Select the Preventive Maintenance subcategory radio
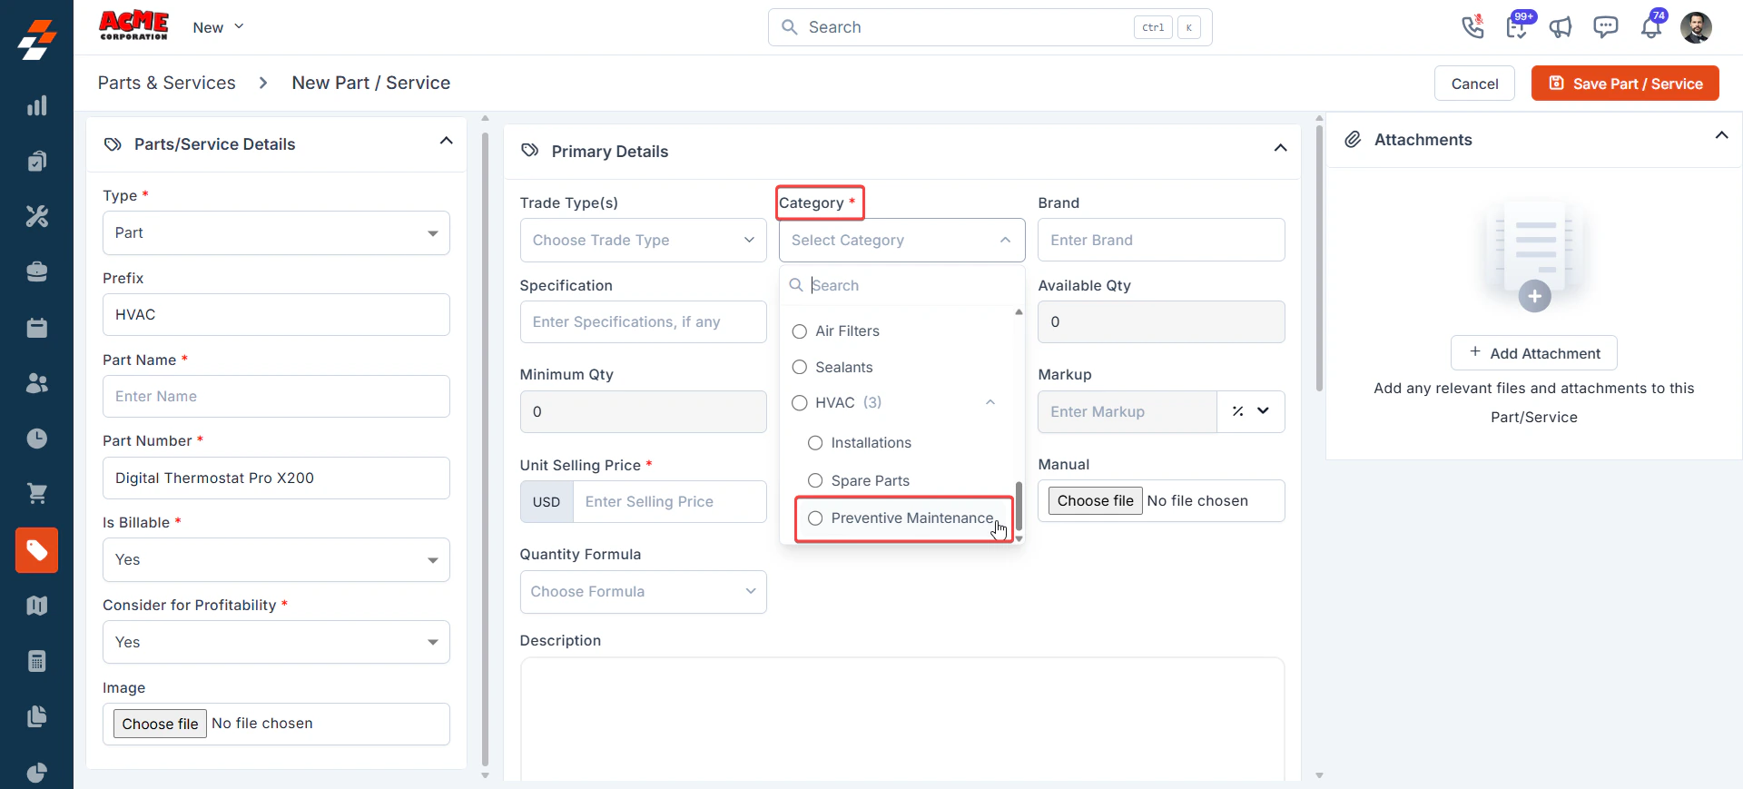The width and height of the screenshot is (1743, 789). click(815, 518)
